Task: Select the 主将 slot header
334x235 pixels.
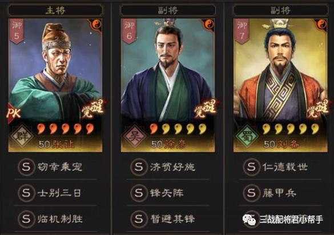Action: pyautogui.click(x=55, y=10)
